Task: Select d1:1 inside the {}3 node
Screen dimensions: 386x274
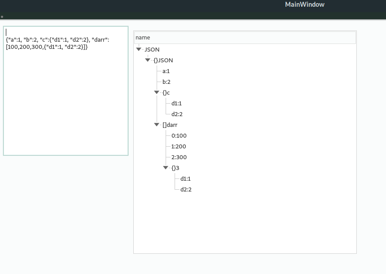Action: point(184,178)
